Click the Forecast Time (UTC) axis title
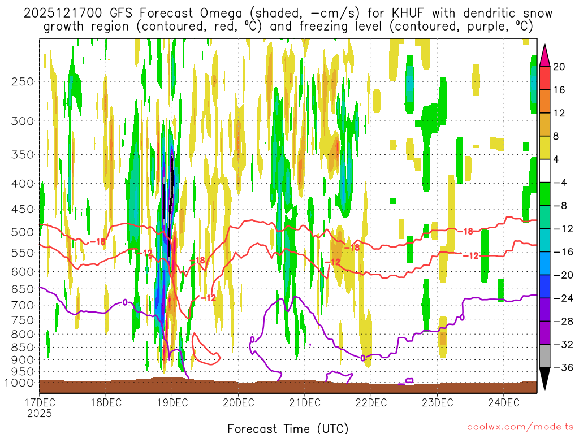The width and height of the screenshot is (579, 434). click(288, 428)
